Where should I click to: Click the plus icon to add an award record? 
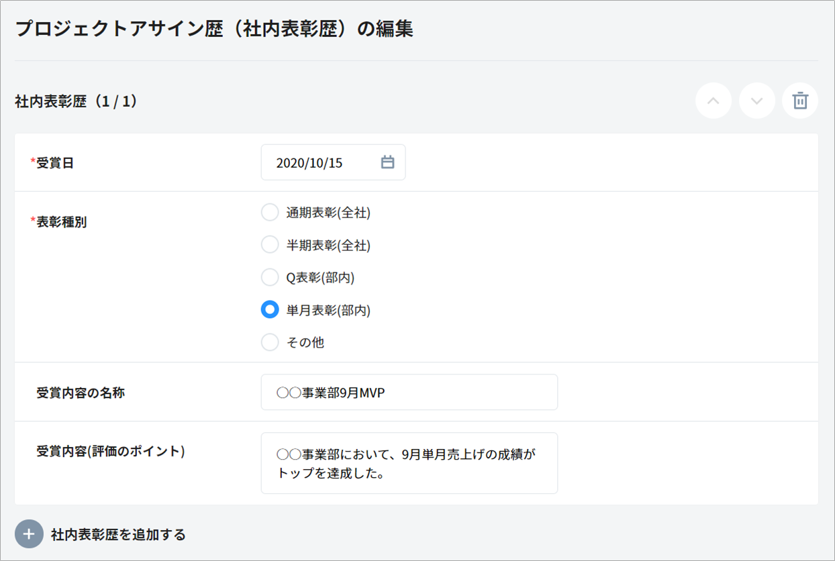pos(29,534)
